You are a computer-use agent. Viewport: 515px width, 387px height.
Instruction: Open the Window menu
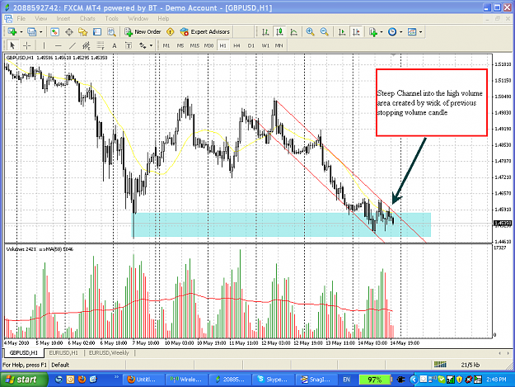[x=138, y=18]
